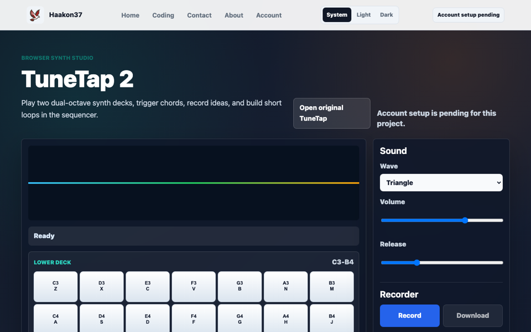Image resolution: width=531 pixels, height=332 pixels.
Task: Play the E3 C note pad
Action: (148, 286)
